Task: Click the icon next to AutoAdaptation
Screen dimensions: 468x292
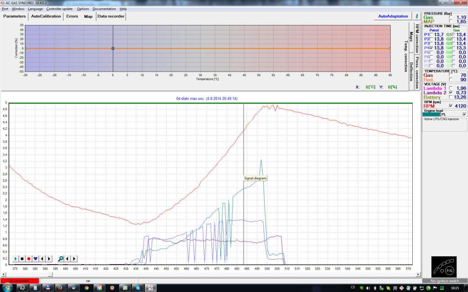Action: tap(416, 16)
